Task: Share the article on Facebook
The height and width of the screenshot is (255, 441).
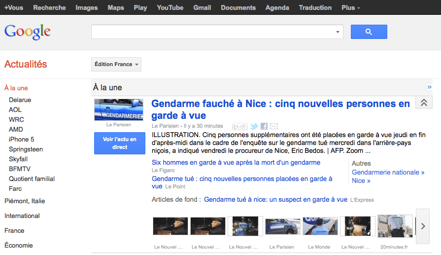Action: click(264, 126)
